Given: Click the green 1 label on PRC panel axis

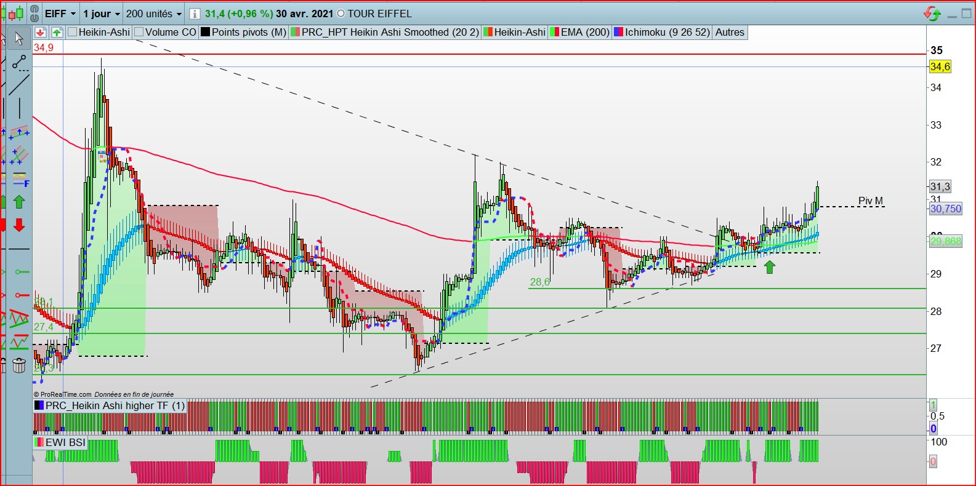Looking at the screenshot, I should coord(933,405).
